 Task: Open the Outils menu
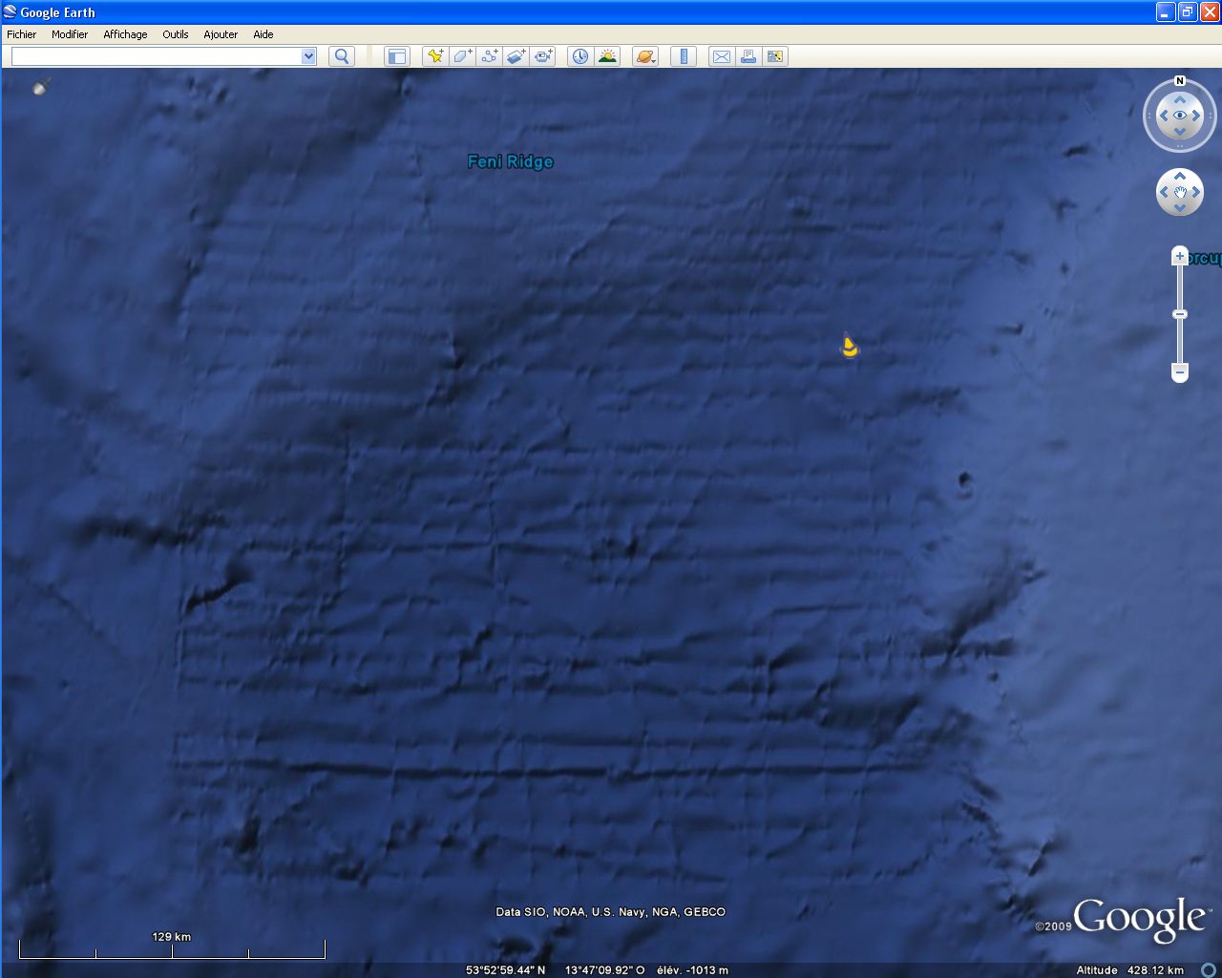pyautogui.click(x=176, y=34)
